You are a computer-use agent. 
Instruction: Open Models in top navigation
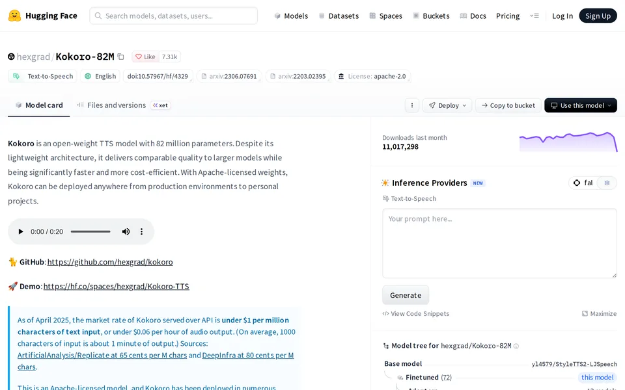coord(292,16)
